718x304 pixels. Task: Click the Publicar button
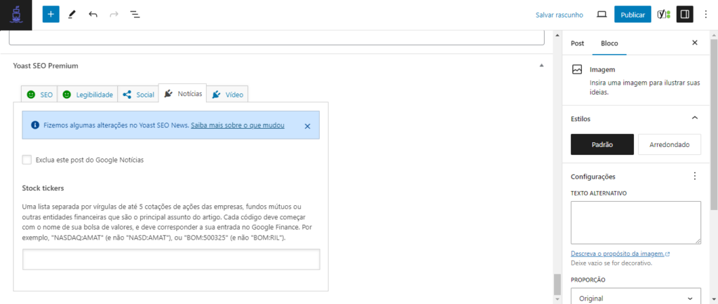[633, 15]
